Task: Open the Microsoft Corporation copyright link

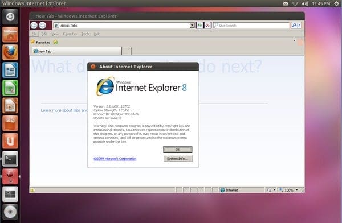Action: (115, 159)
